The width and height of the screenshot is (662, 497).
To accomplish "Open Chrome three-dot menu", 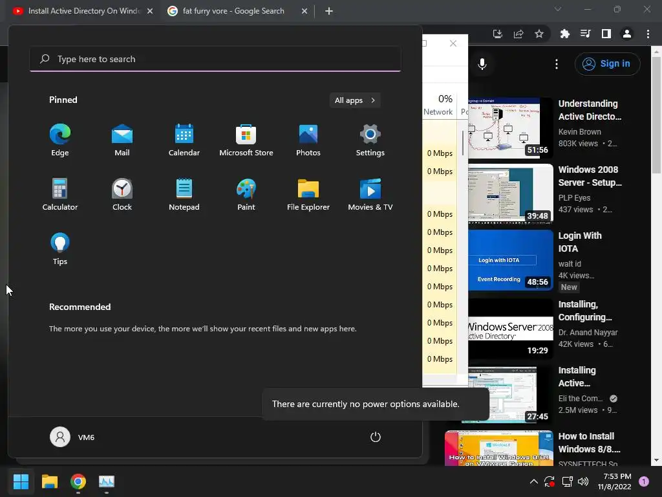I will (648, 34).
